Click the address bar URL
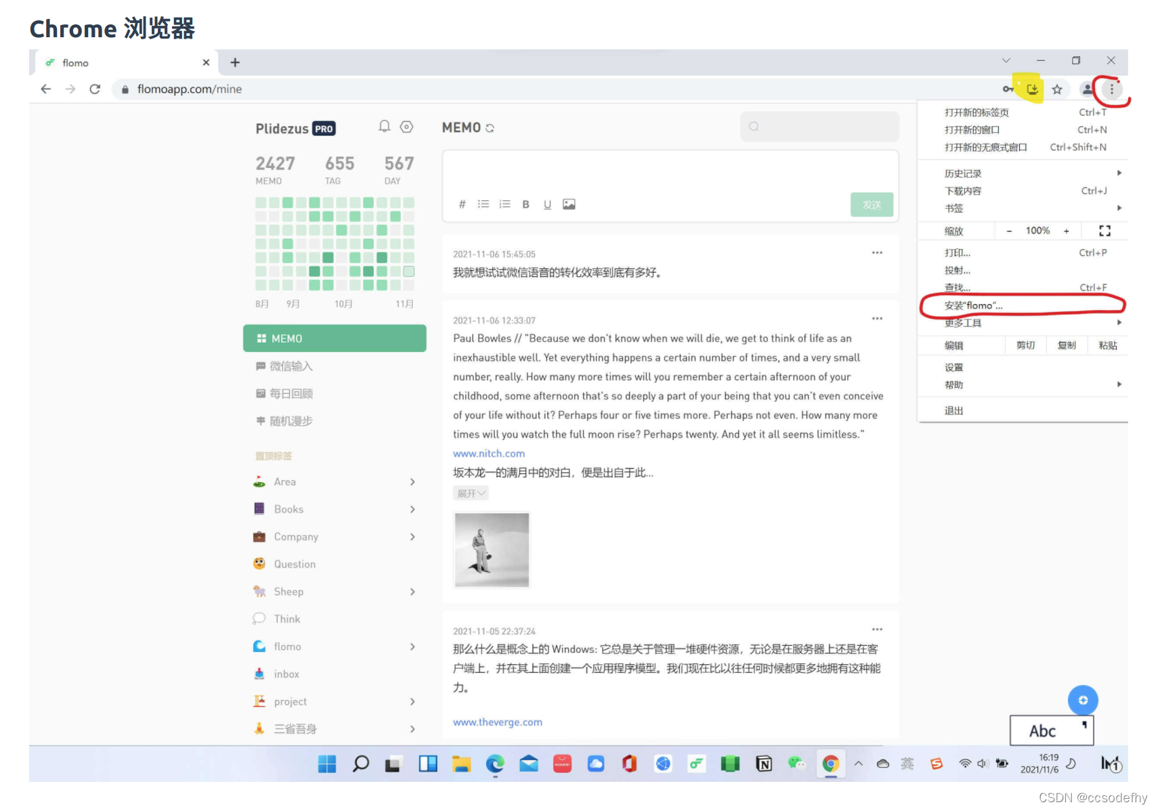Image resolution: width=1158 pixels, height=811 pixels. pos(190,89)
